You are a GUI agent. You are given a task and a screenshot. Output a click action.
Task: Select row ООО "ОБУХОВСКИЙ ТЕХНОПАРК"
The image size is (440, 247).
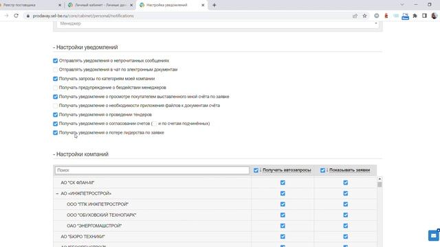coord(214,215)
